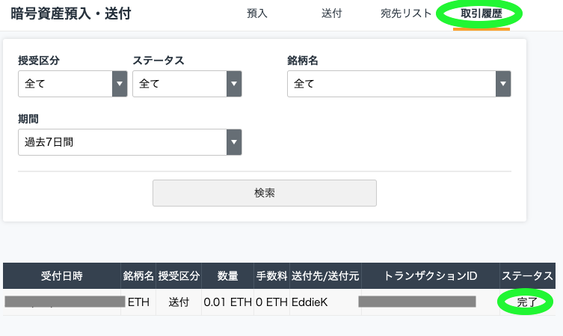
Task: Click the 完了 status in the ETH row
Action: 526,302
